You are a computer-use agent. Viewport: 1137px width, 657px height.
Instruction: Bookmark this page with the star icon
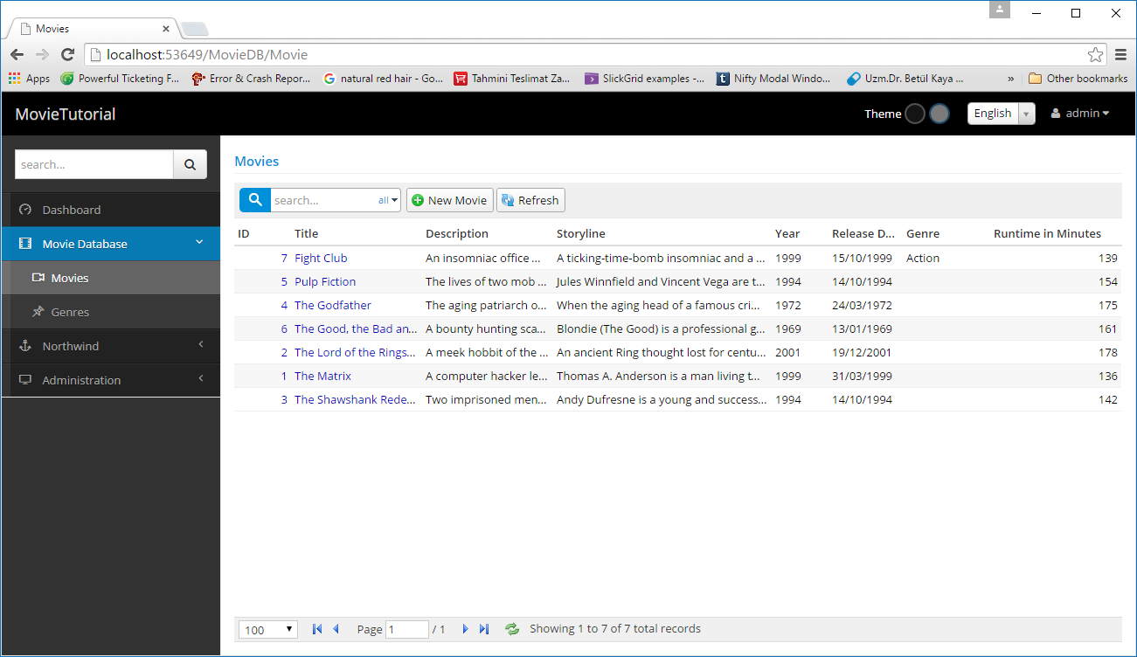(1095, 55)
